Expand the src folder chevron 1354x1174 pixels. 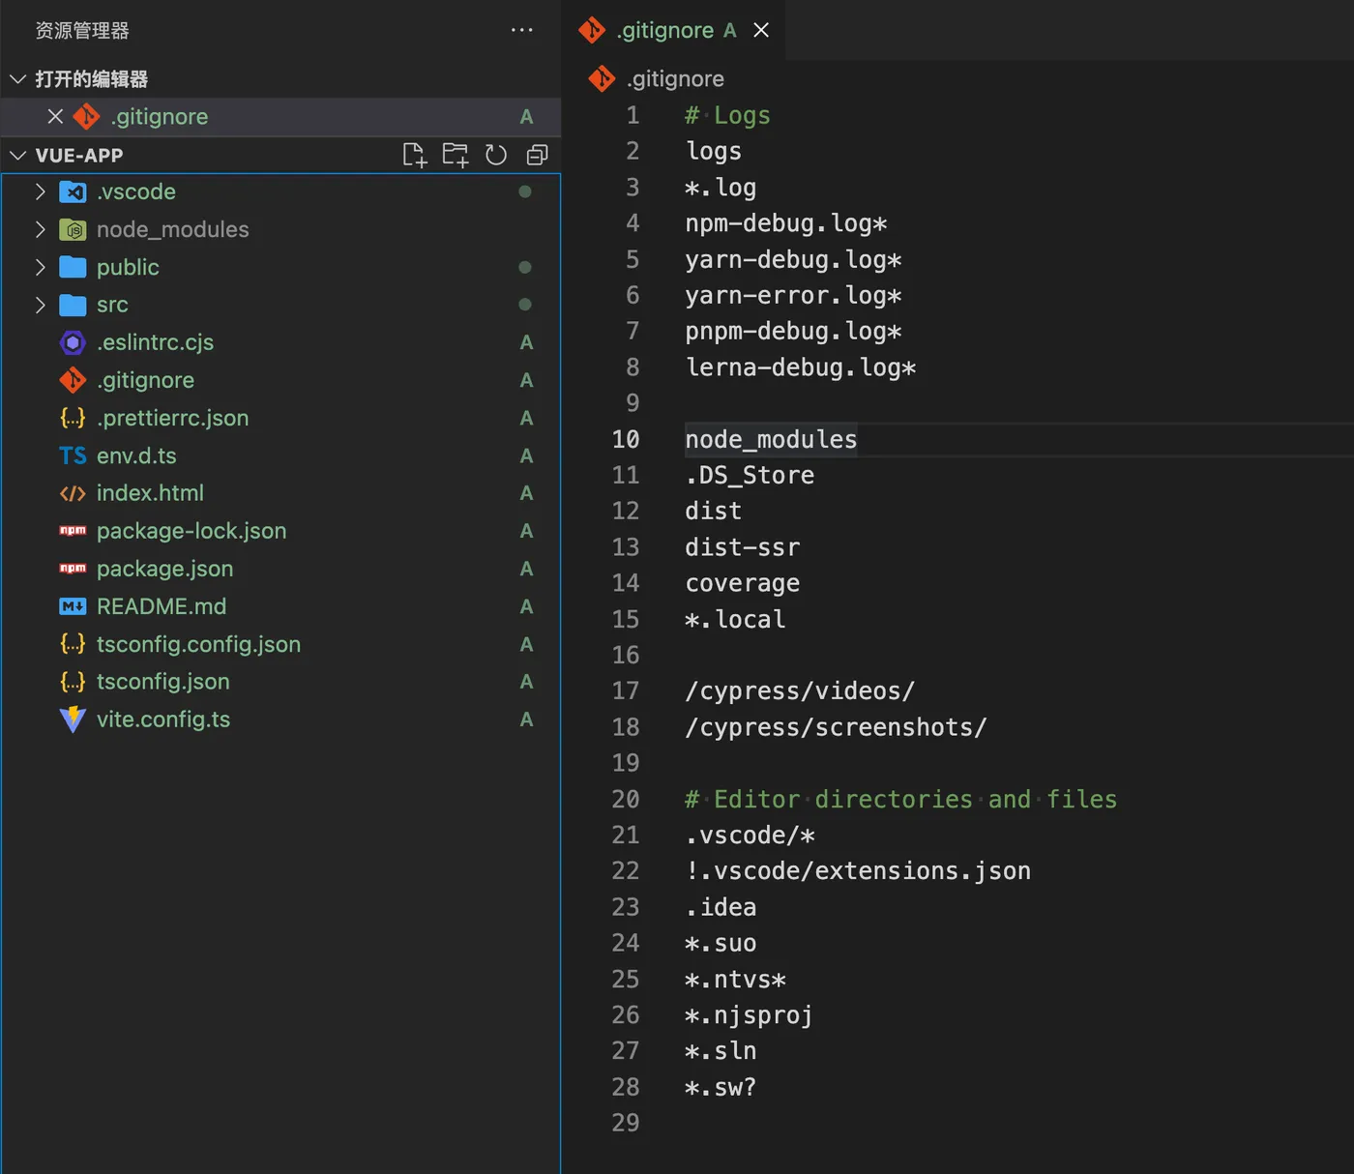coord(40,305)
